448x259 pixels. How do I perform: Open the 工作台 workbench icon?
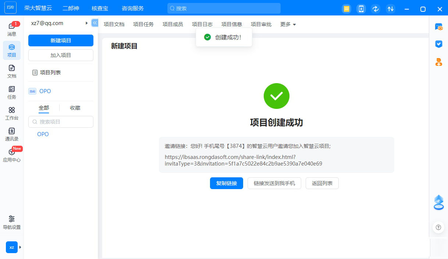pyautogui.click(x=12, y=113)
